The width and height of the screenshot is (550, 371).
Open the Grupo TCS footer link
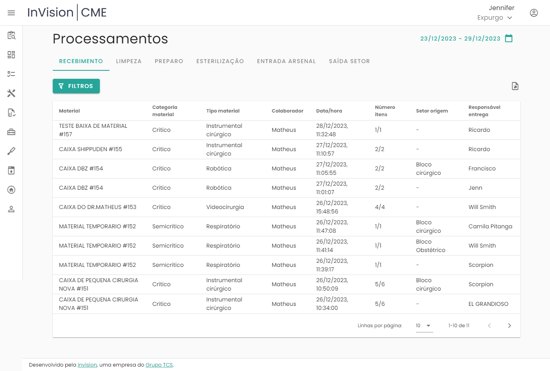159,365
